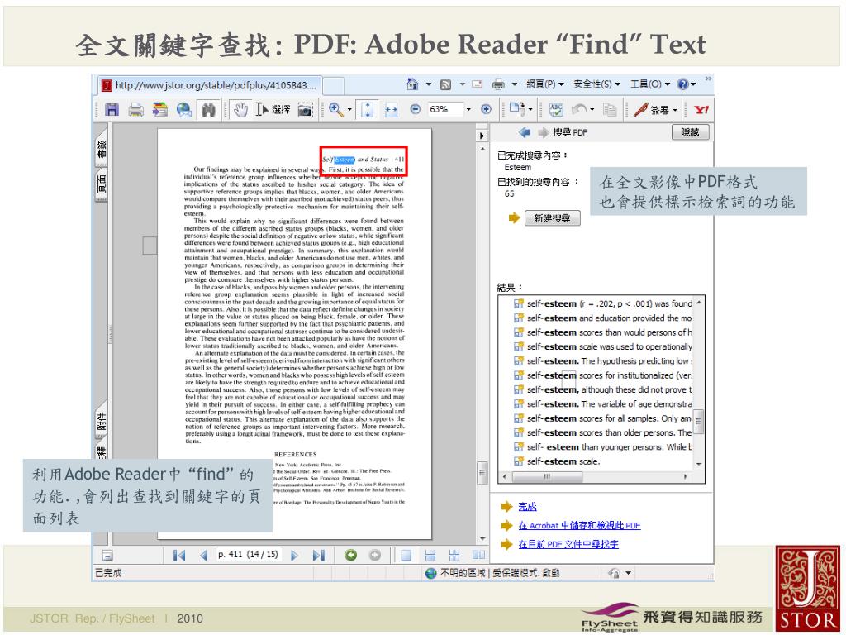Click the 隱藏 (Hide) button

click(x=690, y=132)
